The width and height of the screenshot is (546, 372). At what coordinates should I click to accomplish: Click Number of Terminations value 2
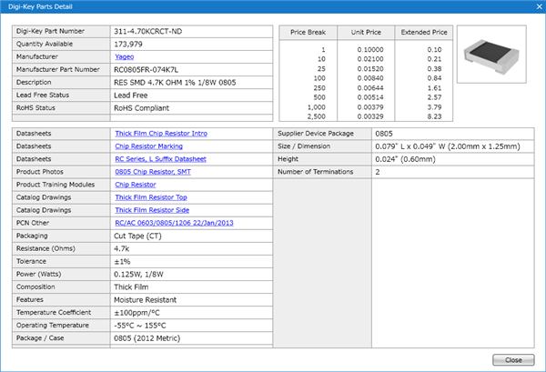pos(378,172)
